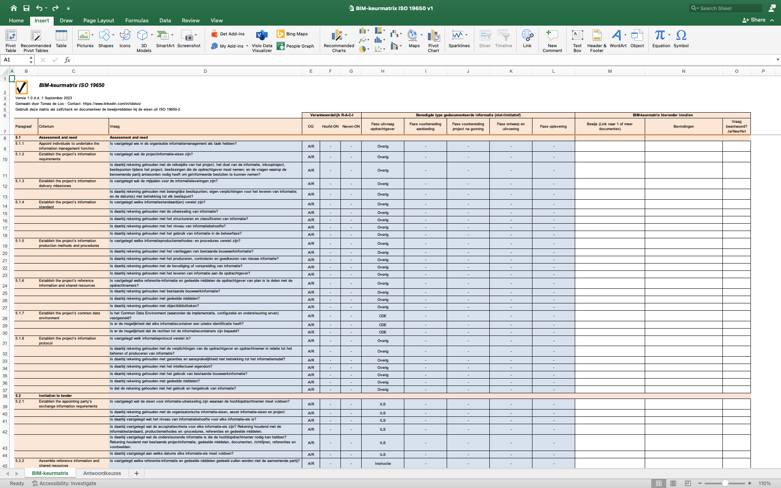781x488 pixels.
Task: Insert a Symbol
Action: [x=681, y=39]
